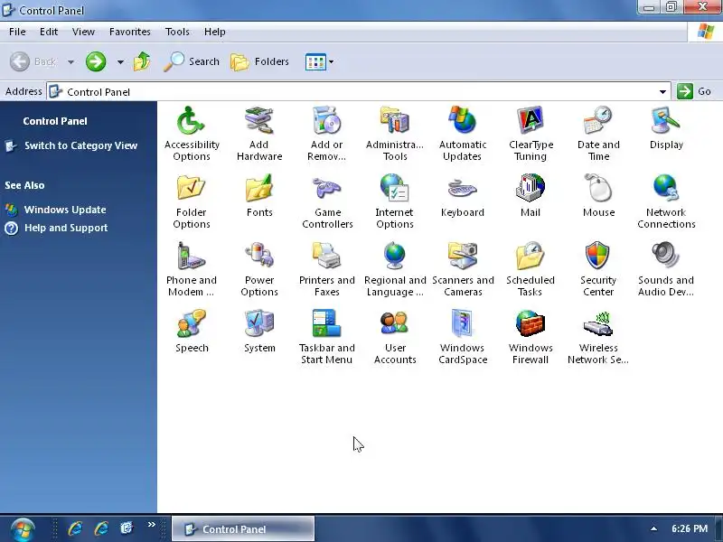Open the System applet icon
723x542 pixels.
pos(259,323)
